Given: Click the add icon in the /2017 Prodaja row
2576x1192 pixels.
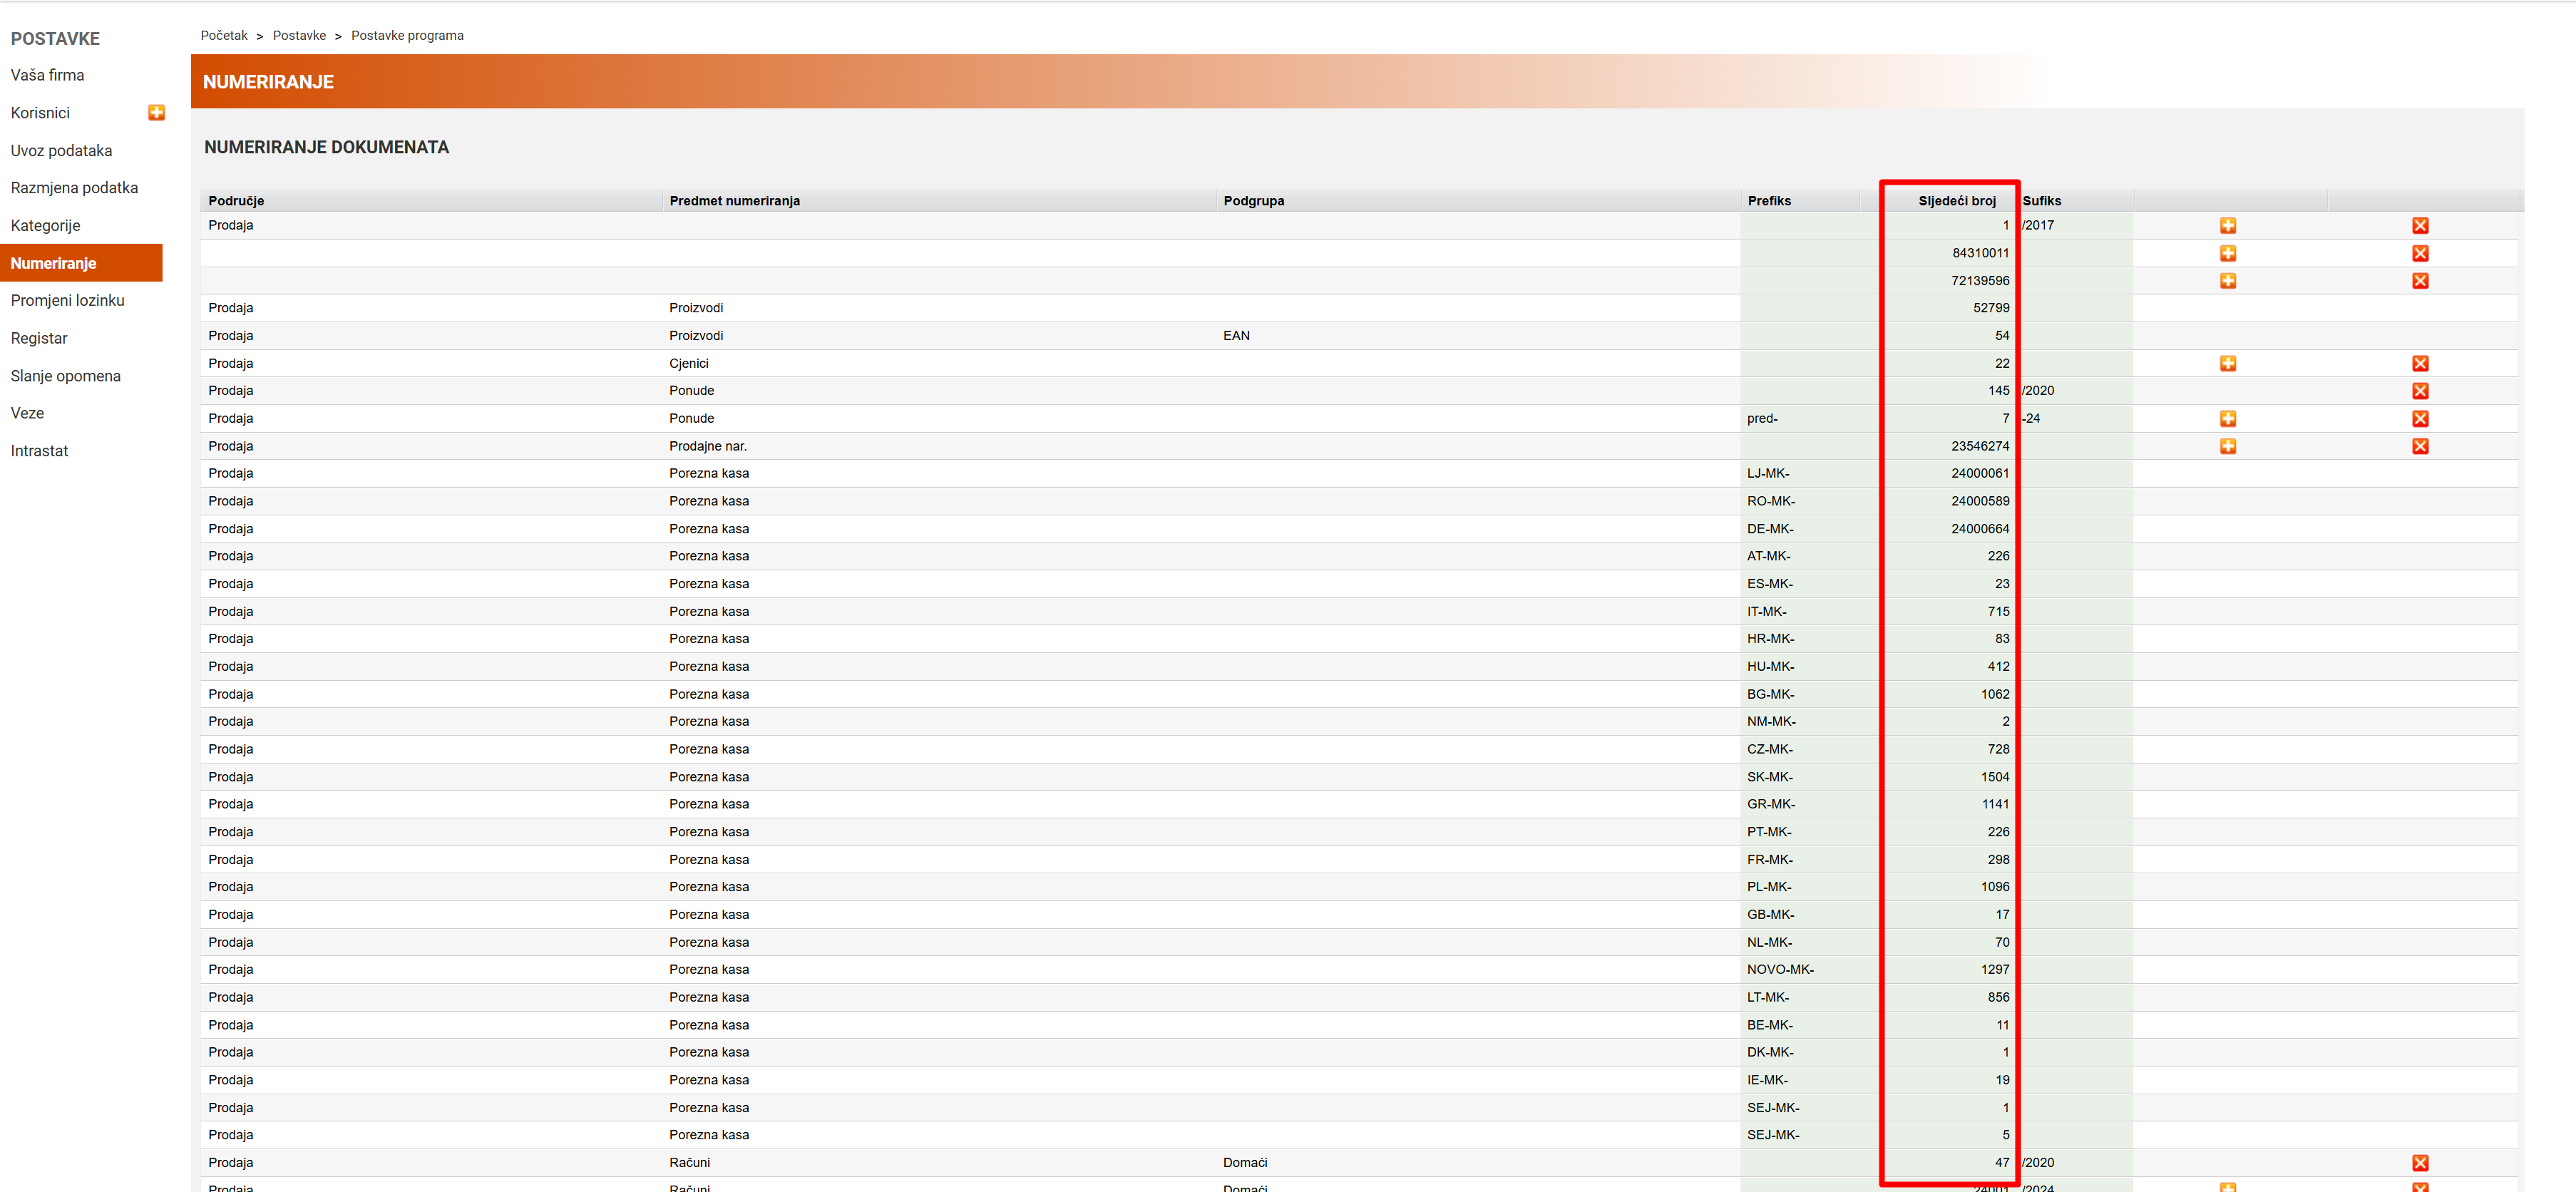Looking at the screenshot, I should click(2227, 226).
